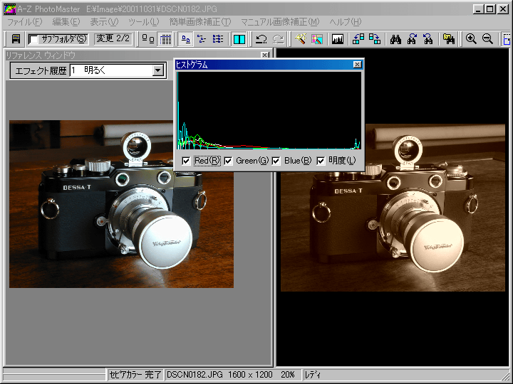This screenshot has width=513, height=384.
Task: Click the cut-off selection icon at the toolbar's end
Action: pyautogui.click(x=507, y=39)
